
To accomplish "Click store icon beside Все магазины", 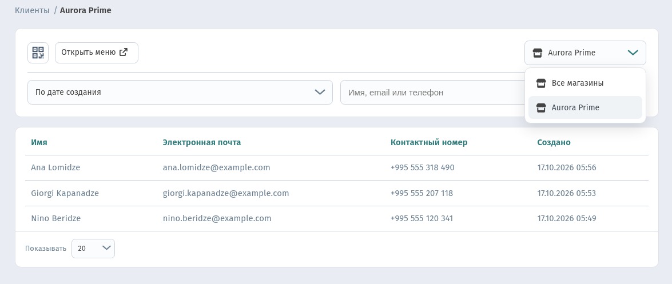I will pos(541,83).
